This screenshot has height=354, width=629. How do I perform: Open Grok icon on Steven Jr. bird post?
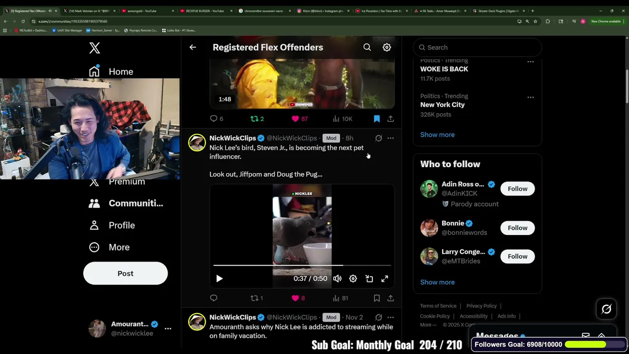[x=378, y=138]
